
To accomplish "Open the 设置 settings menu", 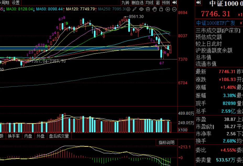I will point(16,2).
